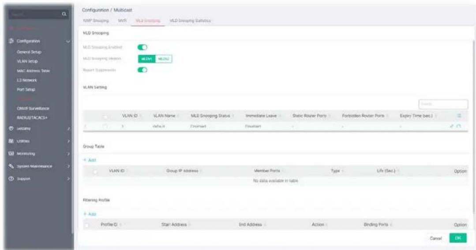
Task: Expand the System Maintenance menu chevron
Action: click(x=69, y=166)
